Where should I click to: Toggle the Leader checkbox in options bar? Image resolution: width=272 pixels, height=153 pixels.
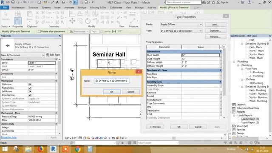click(102, 31)
